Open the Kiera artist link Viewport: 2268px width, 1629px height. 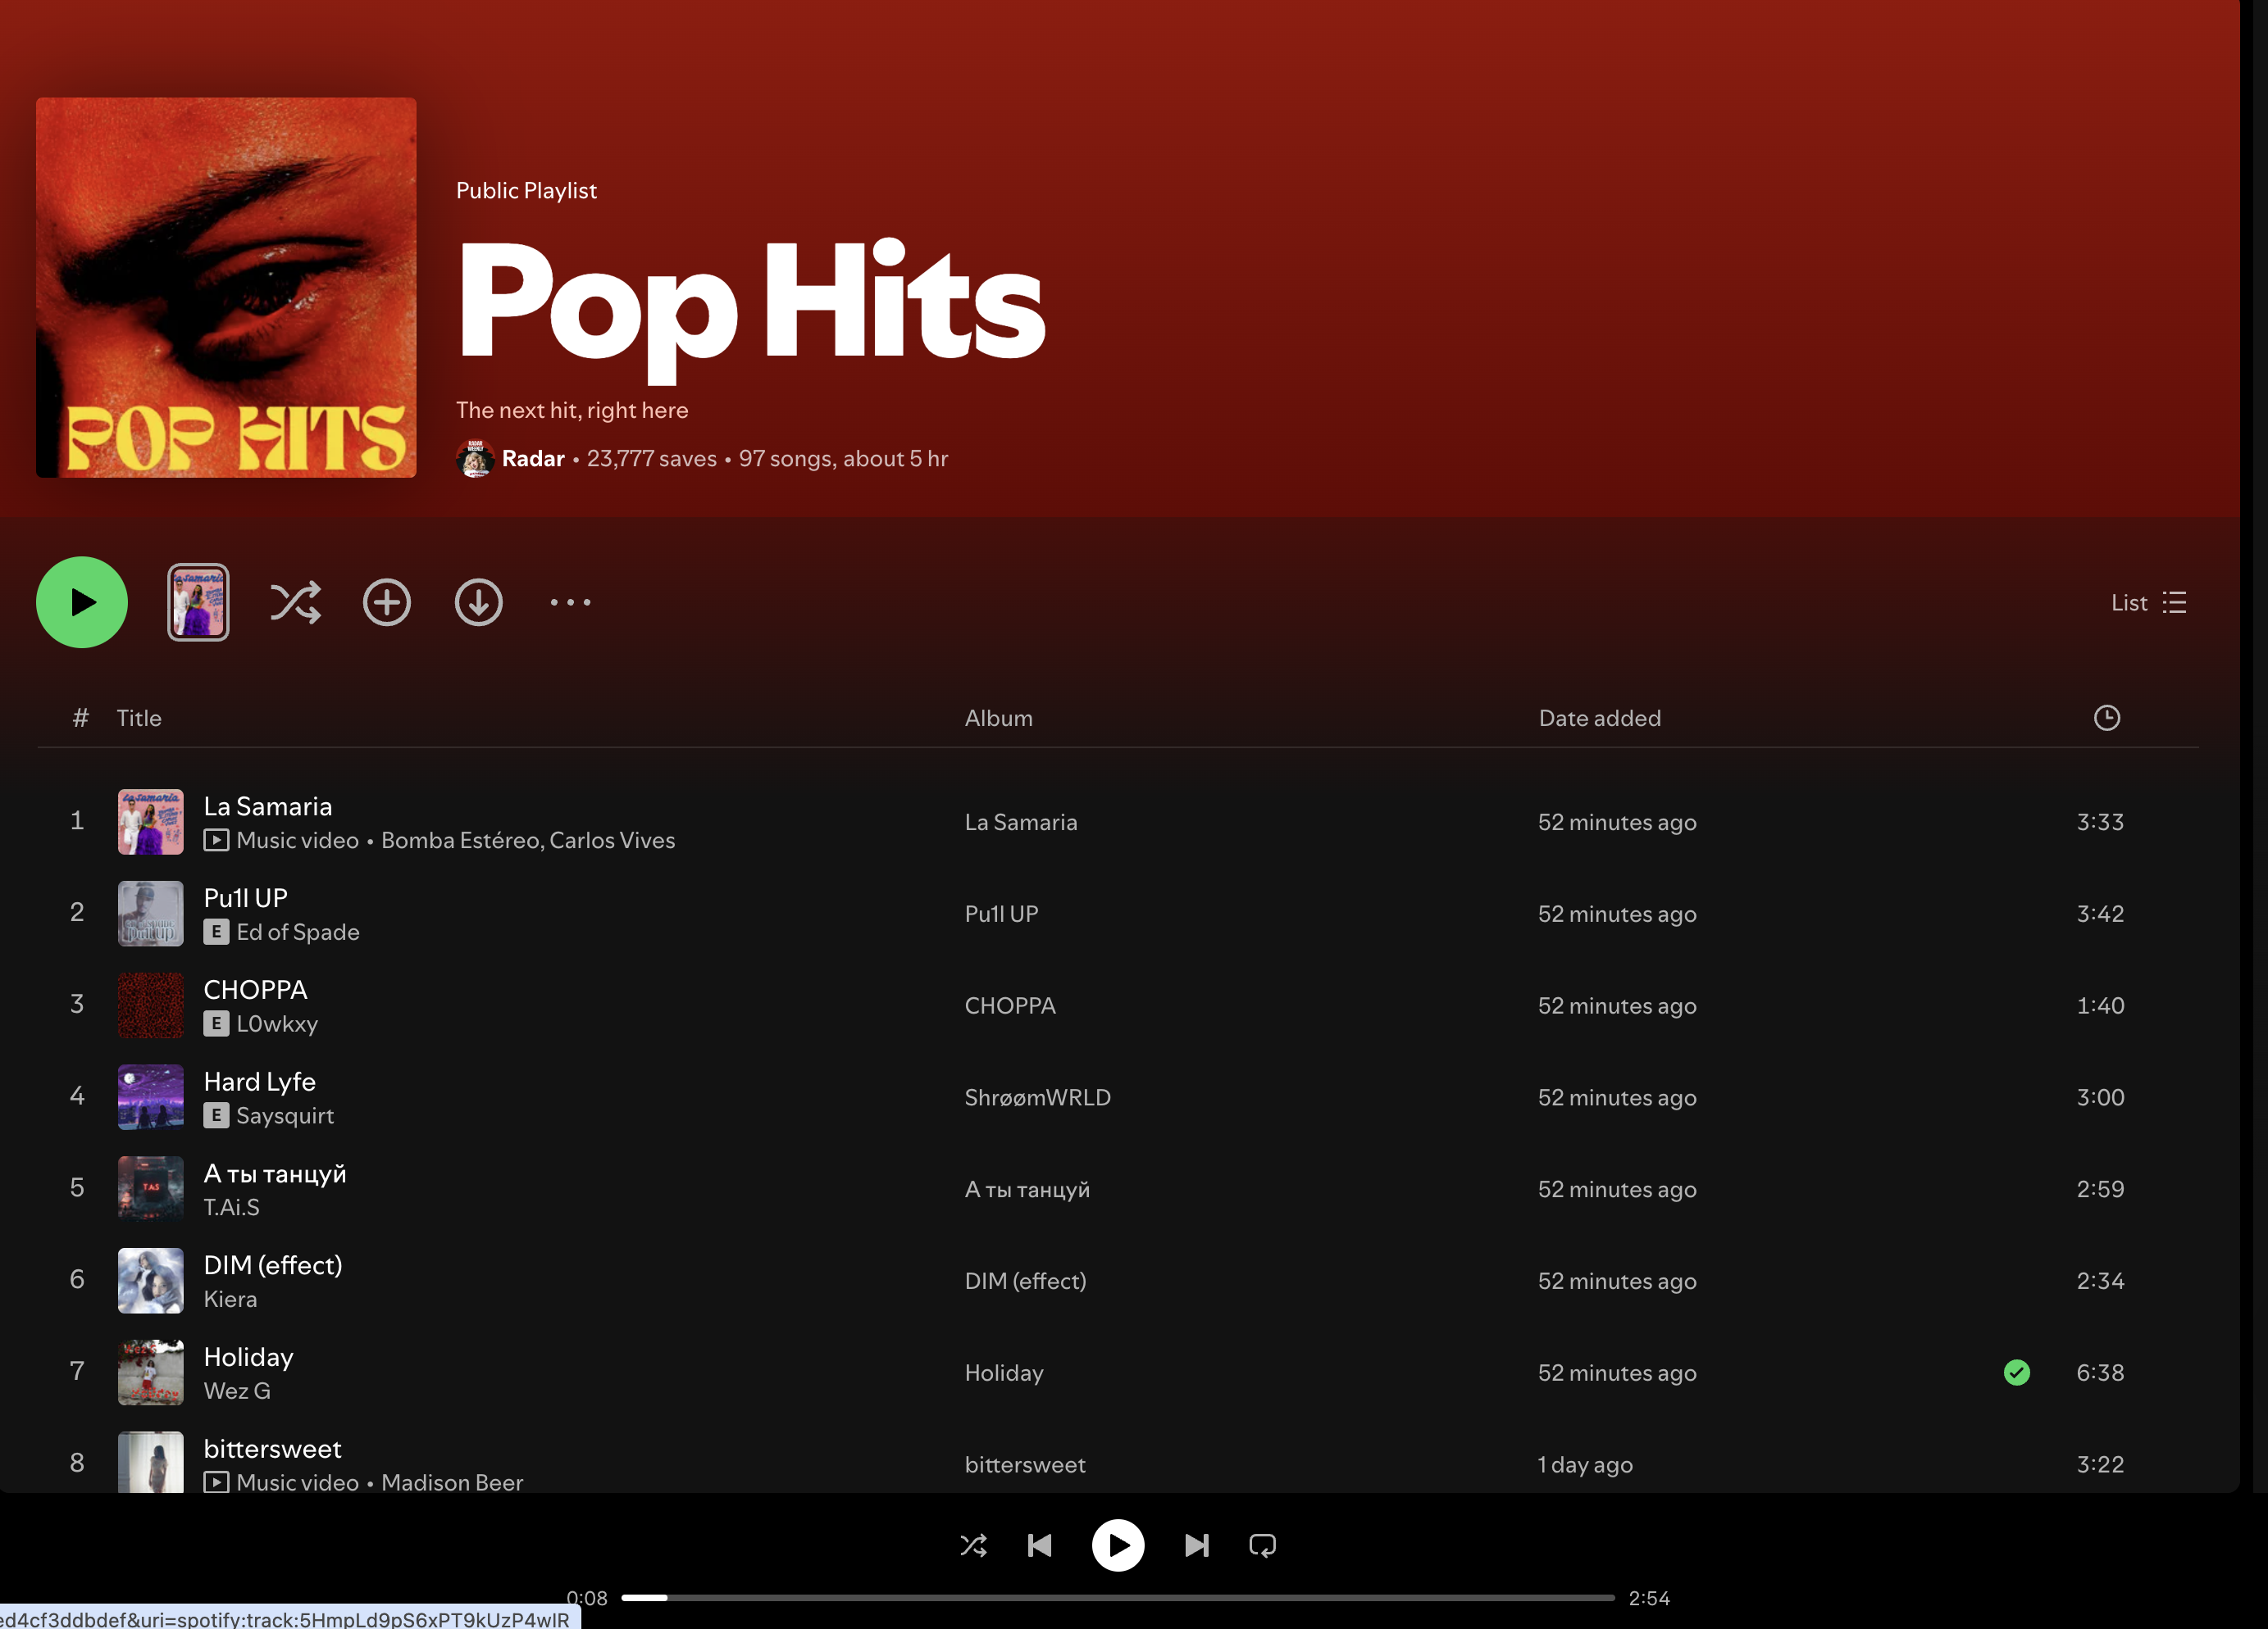[x=231, y=1300]
